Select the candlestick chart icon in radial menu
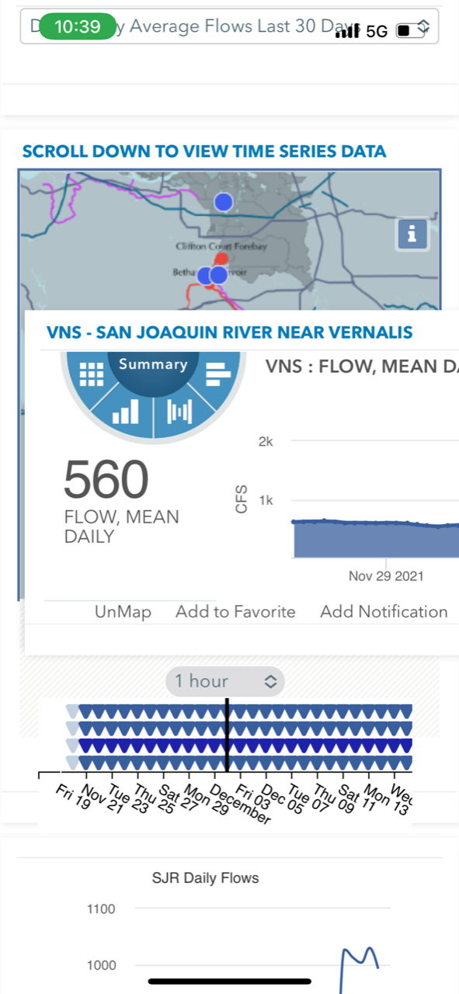The width and height of the screenshot is (459, 994). [x=180, y=411]
